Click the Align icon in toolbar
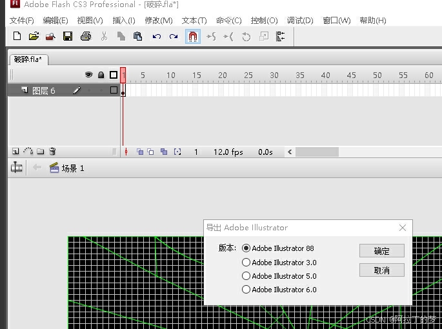This screenshot has width=442, height=329. click(280, 36)
